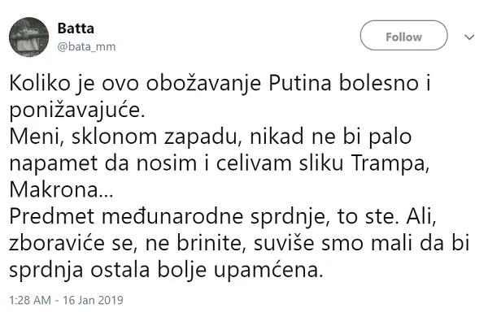Viewport: 488px width, 317px height.
Task: Open Batta's profile picture avatar
Action: pyautogui.click(x=28, y=37)
